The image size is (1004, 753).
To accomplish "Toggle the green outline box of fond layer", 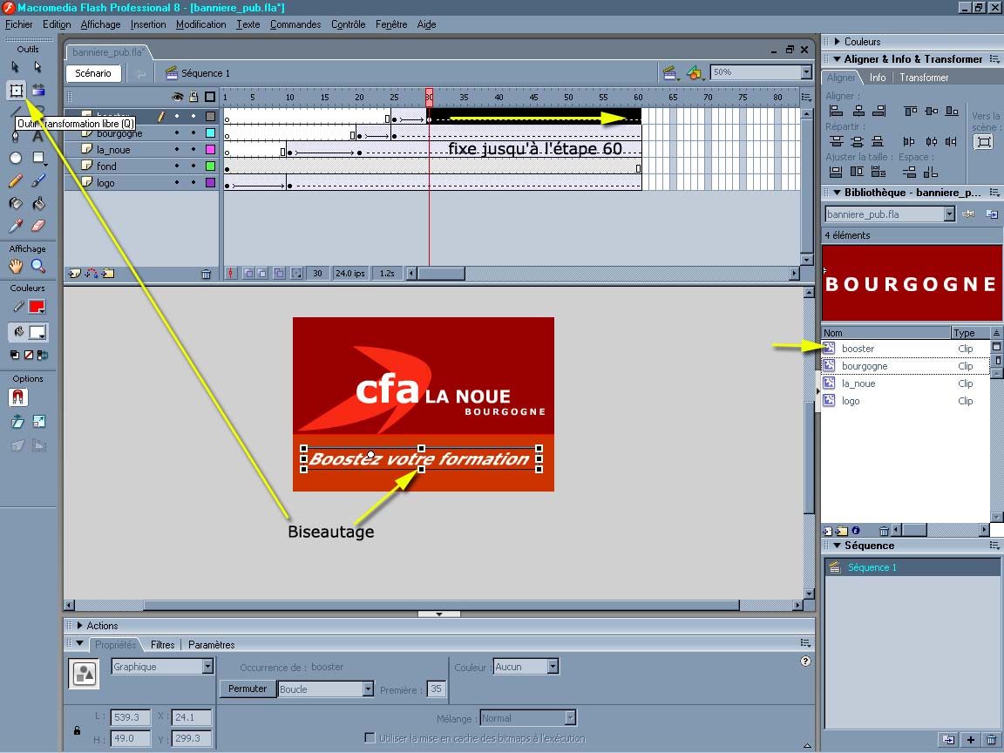I will [210, 166].
